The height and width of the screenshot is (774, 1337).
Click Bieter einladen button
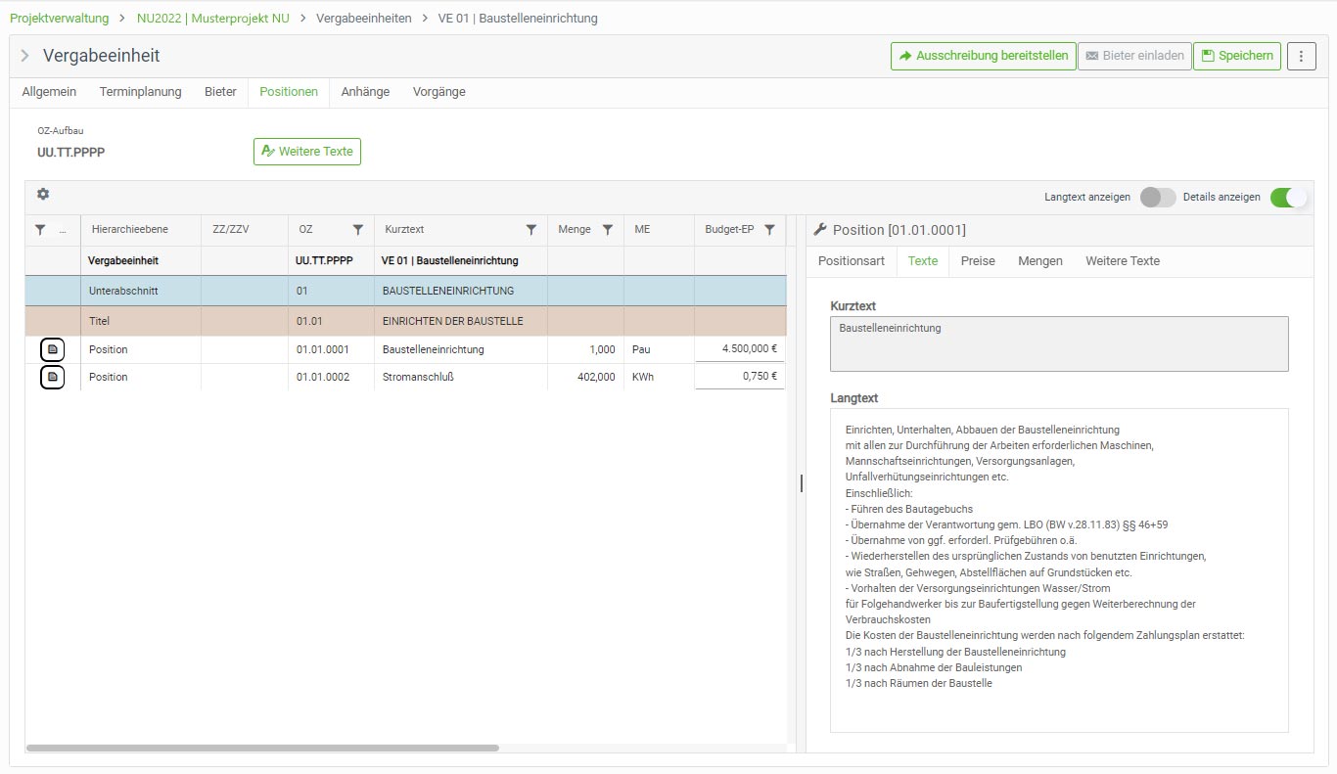pyautogui.click(x=1134, y=56)
